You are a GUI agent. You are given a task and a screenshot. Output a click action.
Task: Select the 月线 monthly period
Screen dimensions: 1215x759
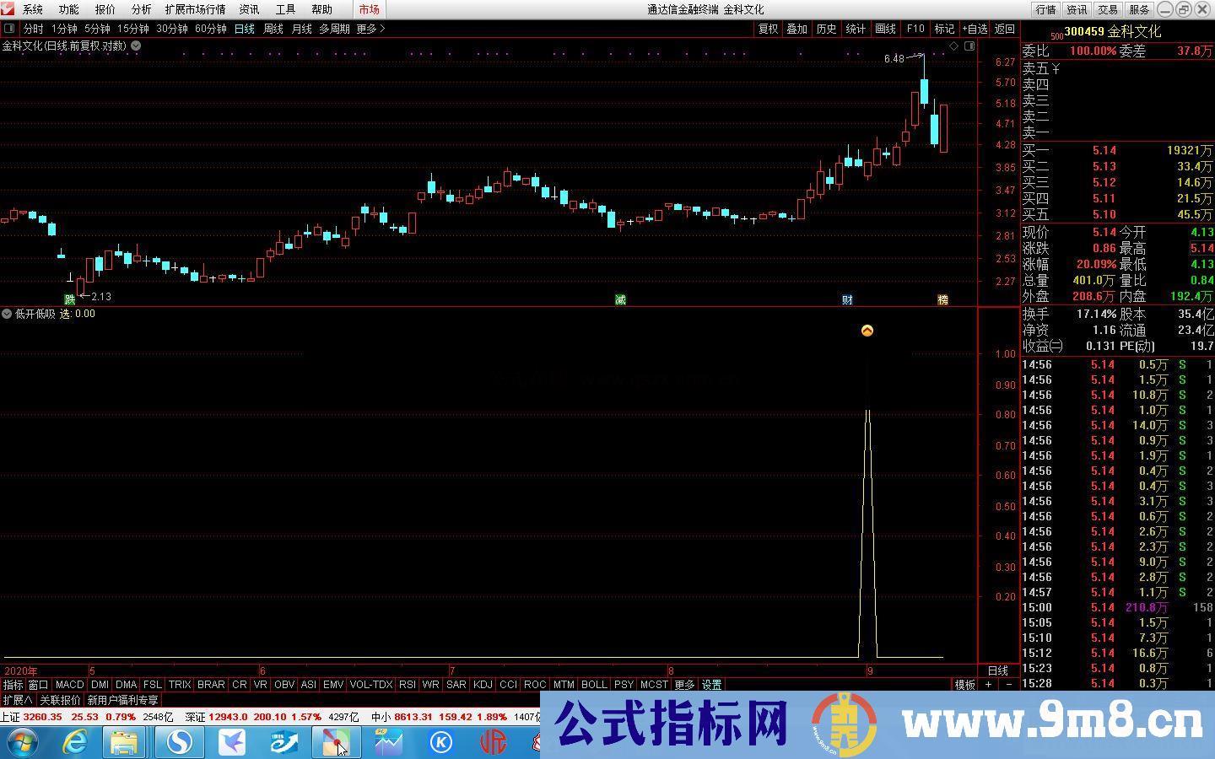click(x=301, y=29)
